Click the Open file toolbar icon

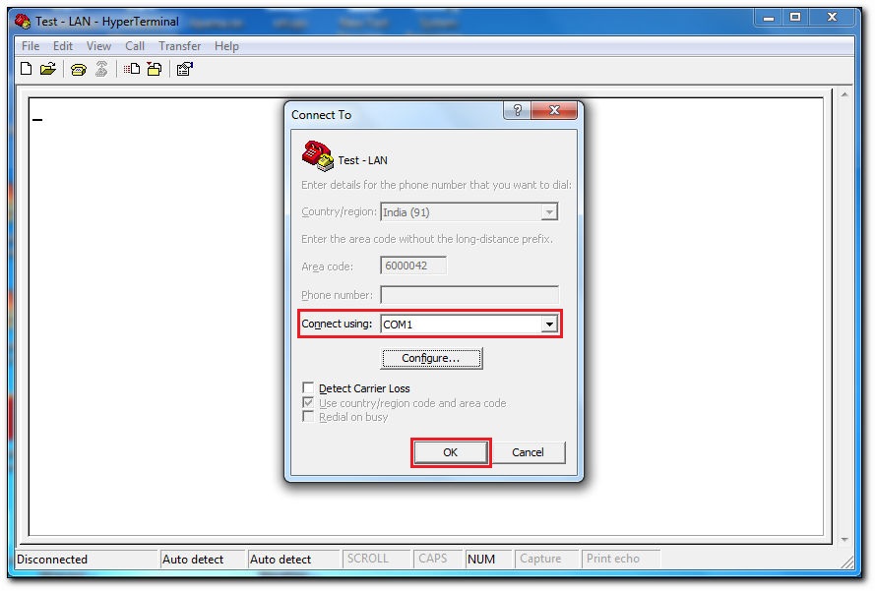tap(48, 69)
